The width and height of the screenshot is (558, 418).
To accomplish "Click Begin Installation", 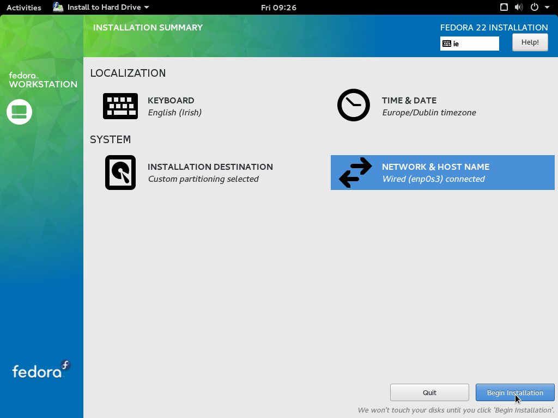I will pos(515,393).
